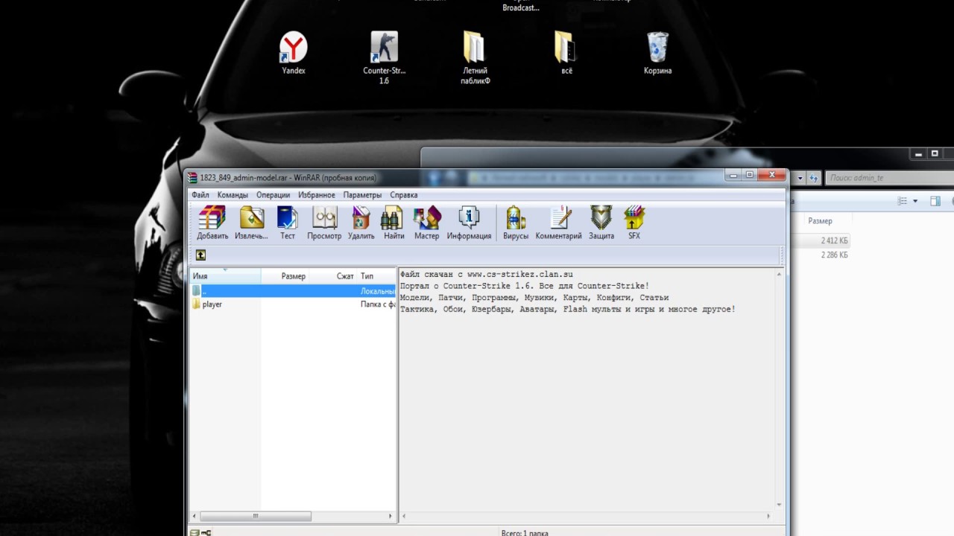
Task: Maximize the WinRAR window
Action: [750, 175]
